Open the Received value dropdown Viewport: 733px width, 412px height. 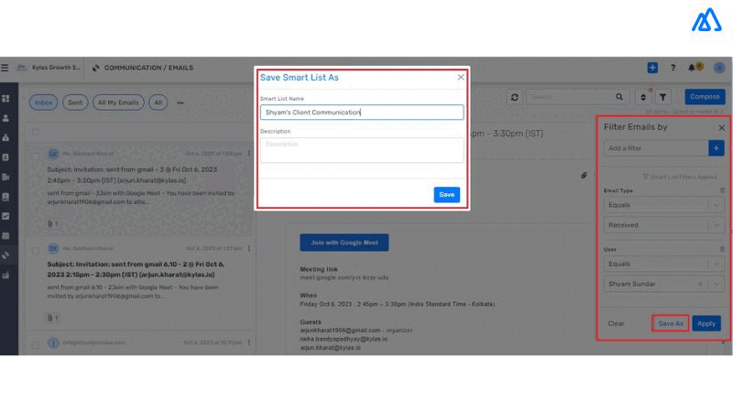[663, 225]
